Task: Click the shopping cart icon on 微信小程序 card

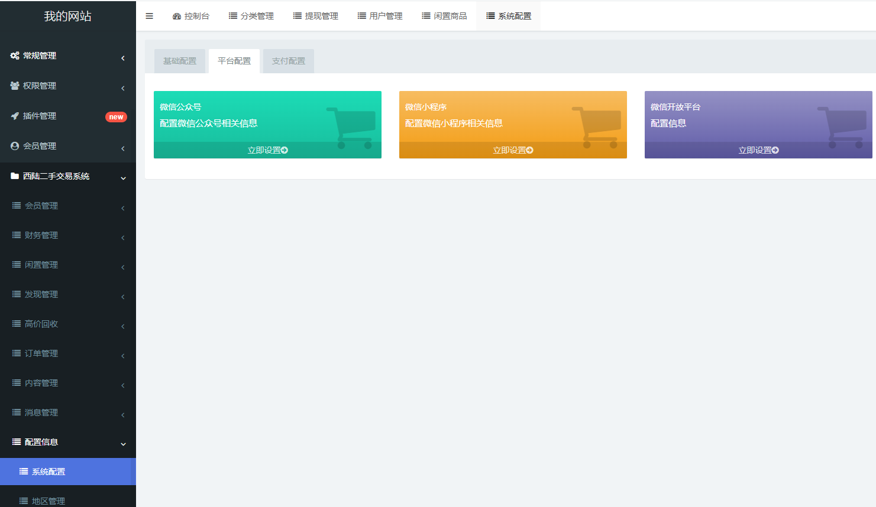Action: tap(596, 128)
